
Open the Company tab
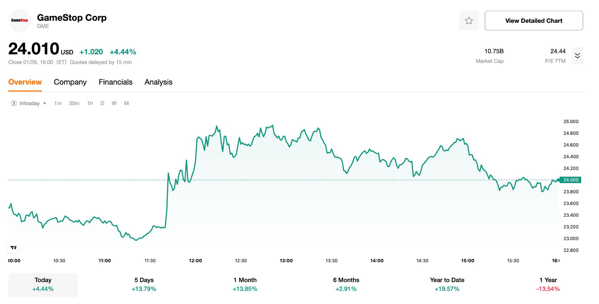point(70,82)
